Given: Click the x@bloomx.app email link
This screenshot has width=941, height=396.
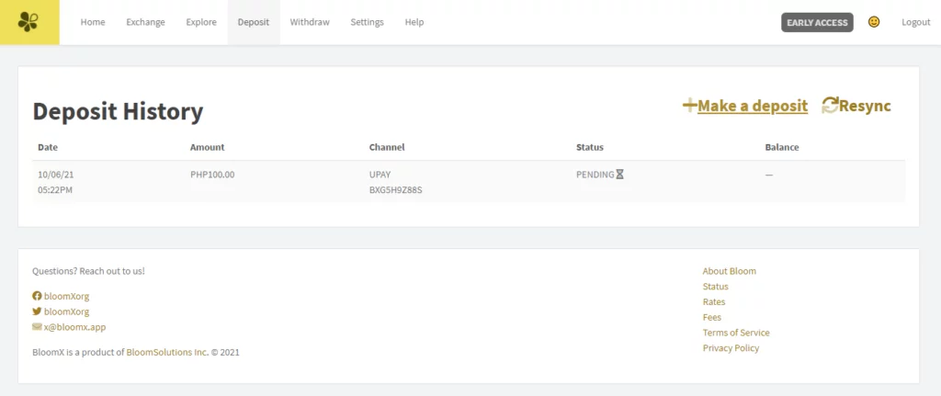Looking at the screenshot, I should point(74,328).
